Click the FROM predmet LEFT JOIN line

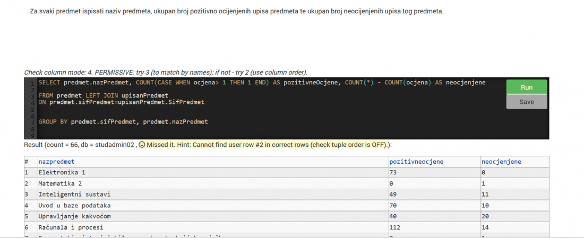click(x=104, y=95)
